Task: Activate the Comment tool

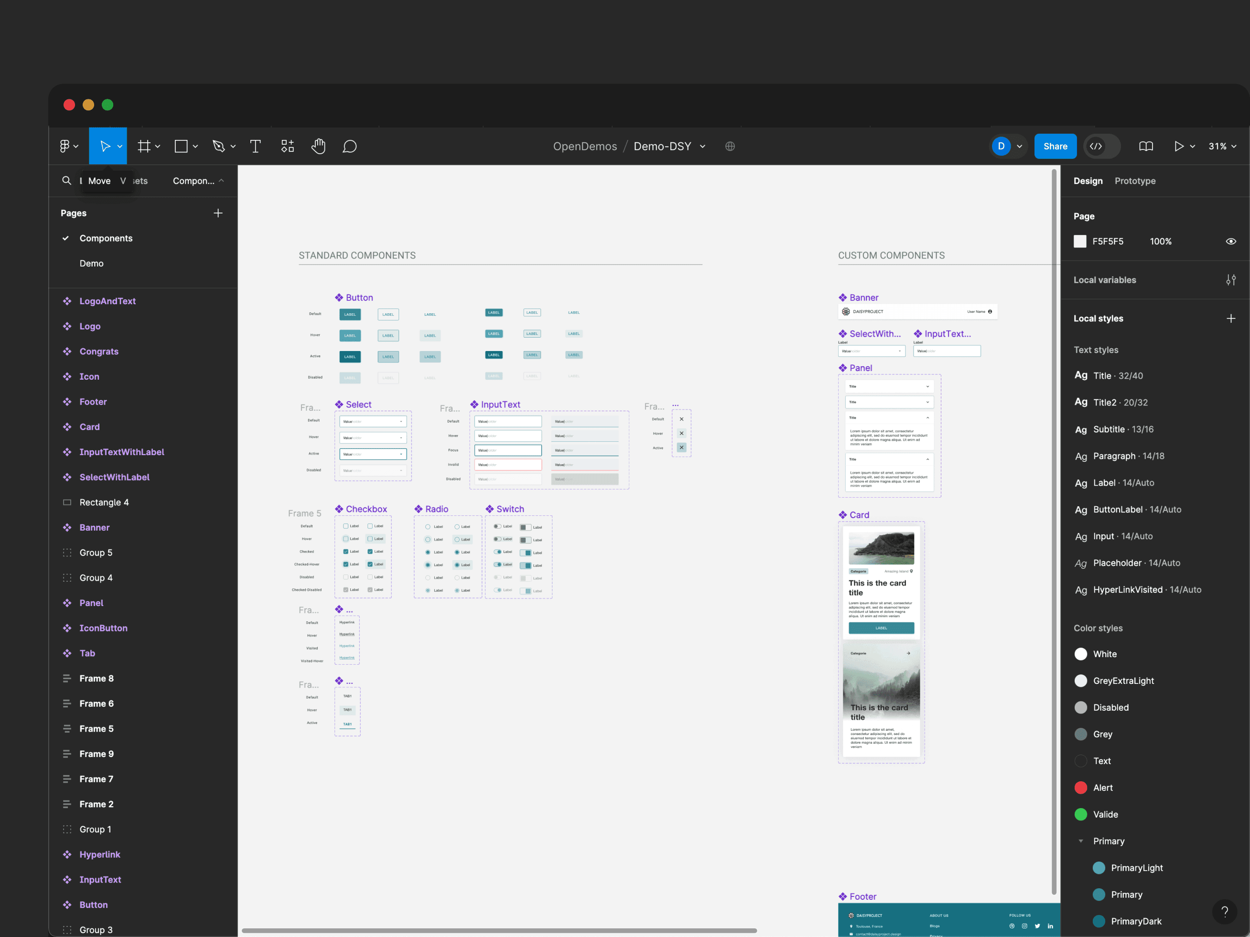Action: (349, 146)
